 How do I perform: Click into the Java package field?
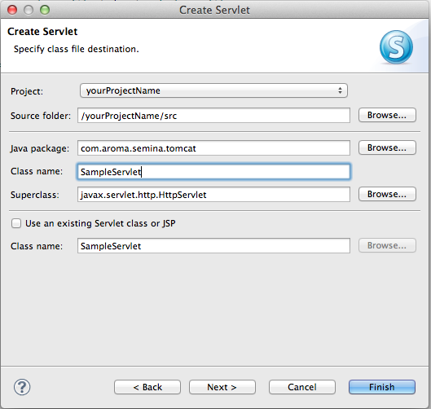(x=213, y=148)
